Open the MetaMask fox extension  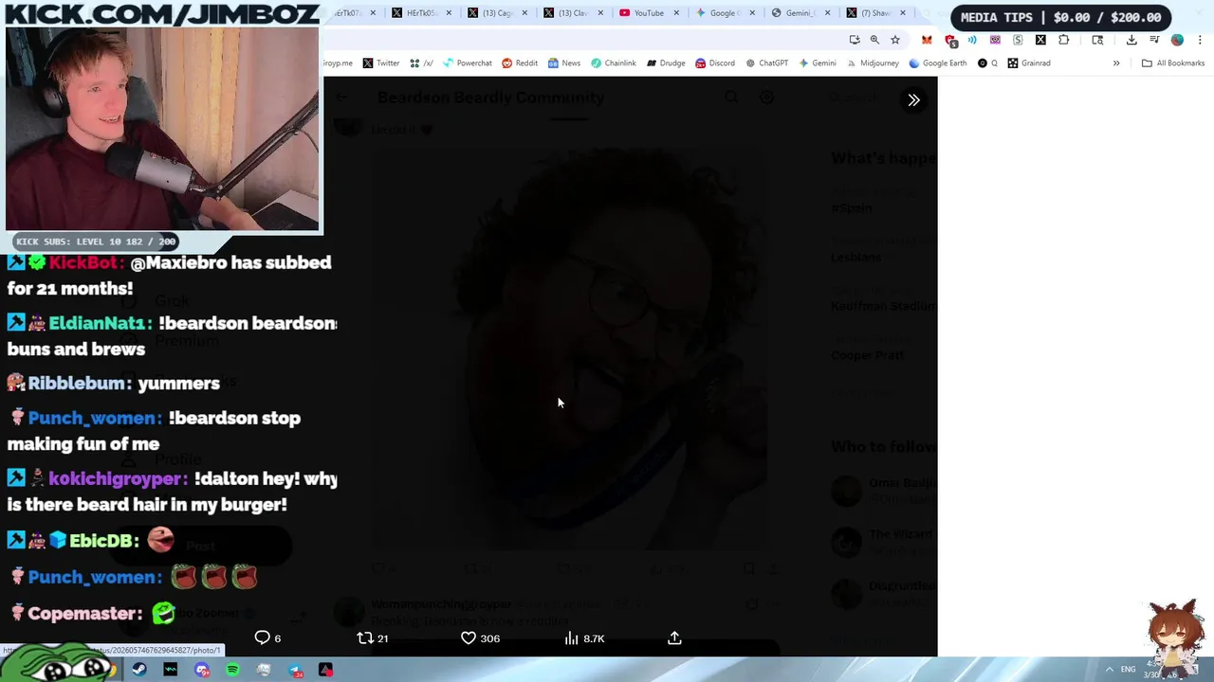coord(927,40)
